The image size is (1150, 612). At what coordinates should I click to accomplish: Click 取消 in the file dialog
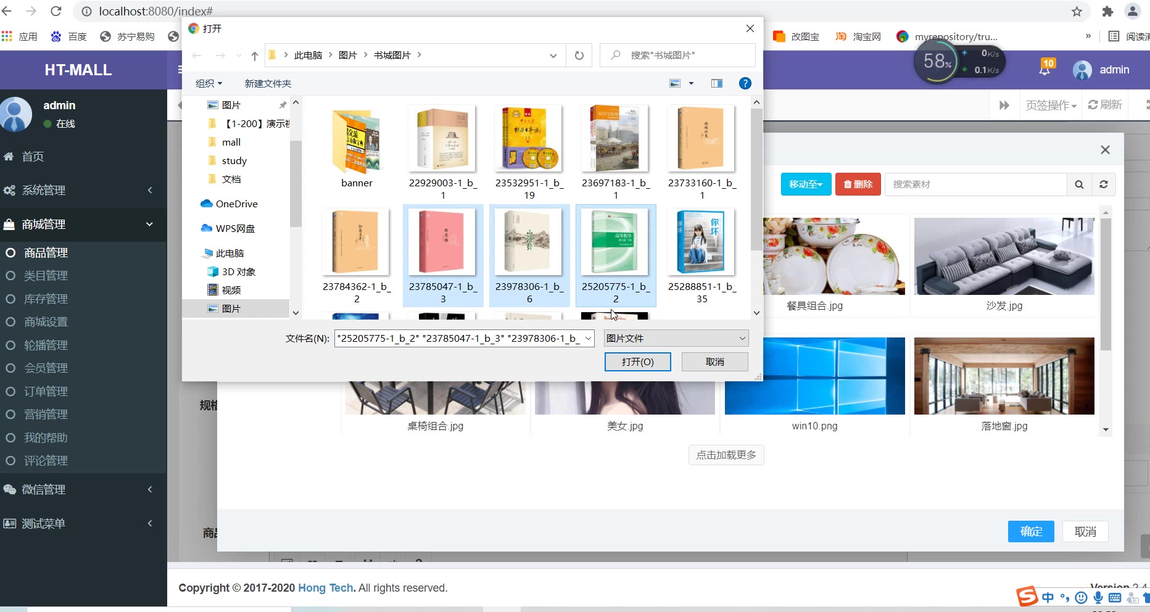(715, 362)
